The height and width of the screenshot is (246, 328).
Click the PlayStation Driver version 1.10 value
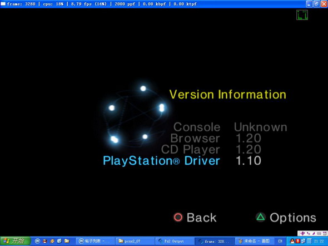point(249,161)
